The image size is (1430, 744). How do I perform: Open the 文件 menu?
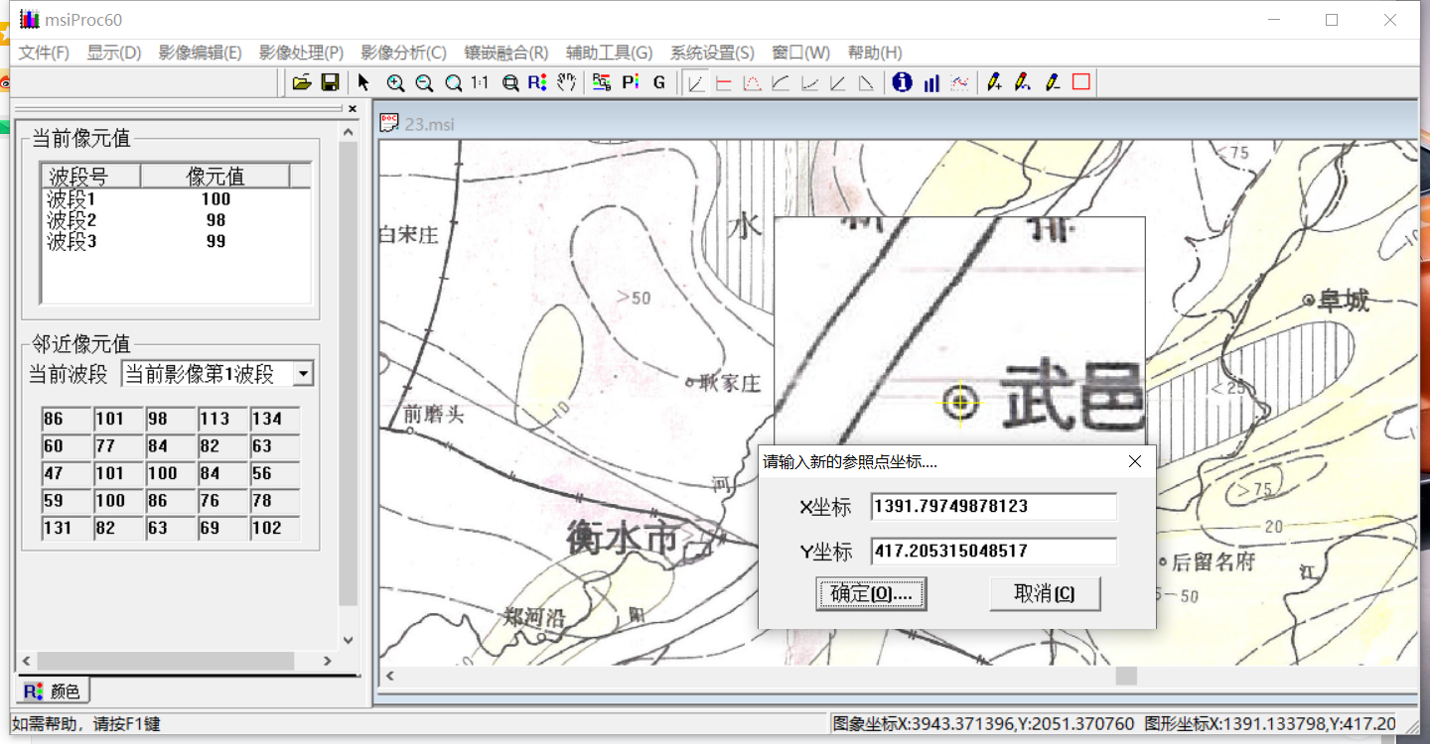43,53
